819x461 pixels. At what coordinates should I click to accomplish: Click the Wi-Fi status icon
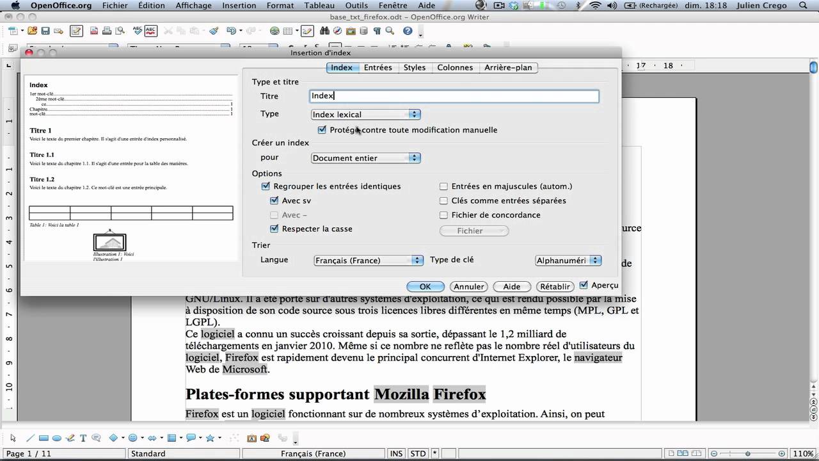(x=596, y=6)
